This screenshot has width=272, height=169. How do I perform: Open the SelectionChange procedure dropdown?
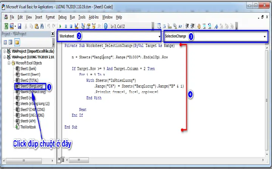click(x=265, y=36)
